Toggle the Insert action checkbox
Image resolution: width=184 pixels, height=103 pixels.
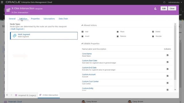(x=83, y=36)
